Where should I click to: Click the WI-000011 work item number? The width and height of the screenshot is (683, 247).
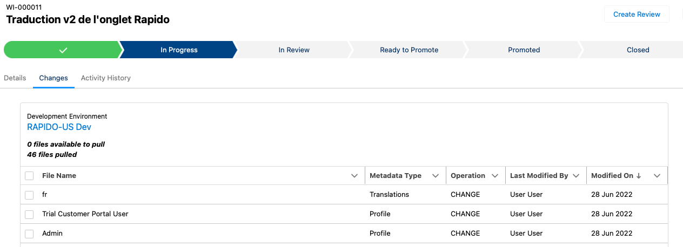[x=24, y=7]
